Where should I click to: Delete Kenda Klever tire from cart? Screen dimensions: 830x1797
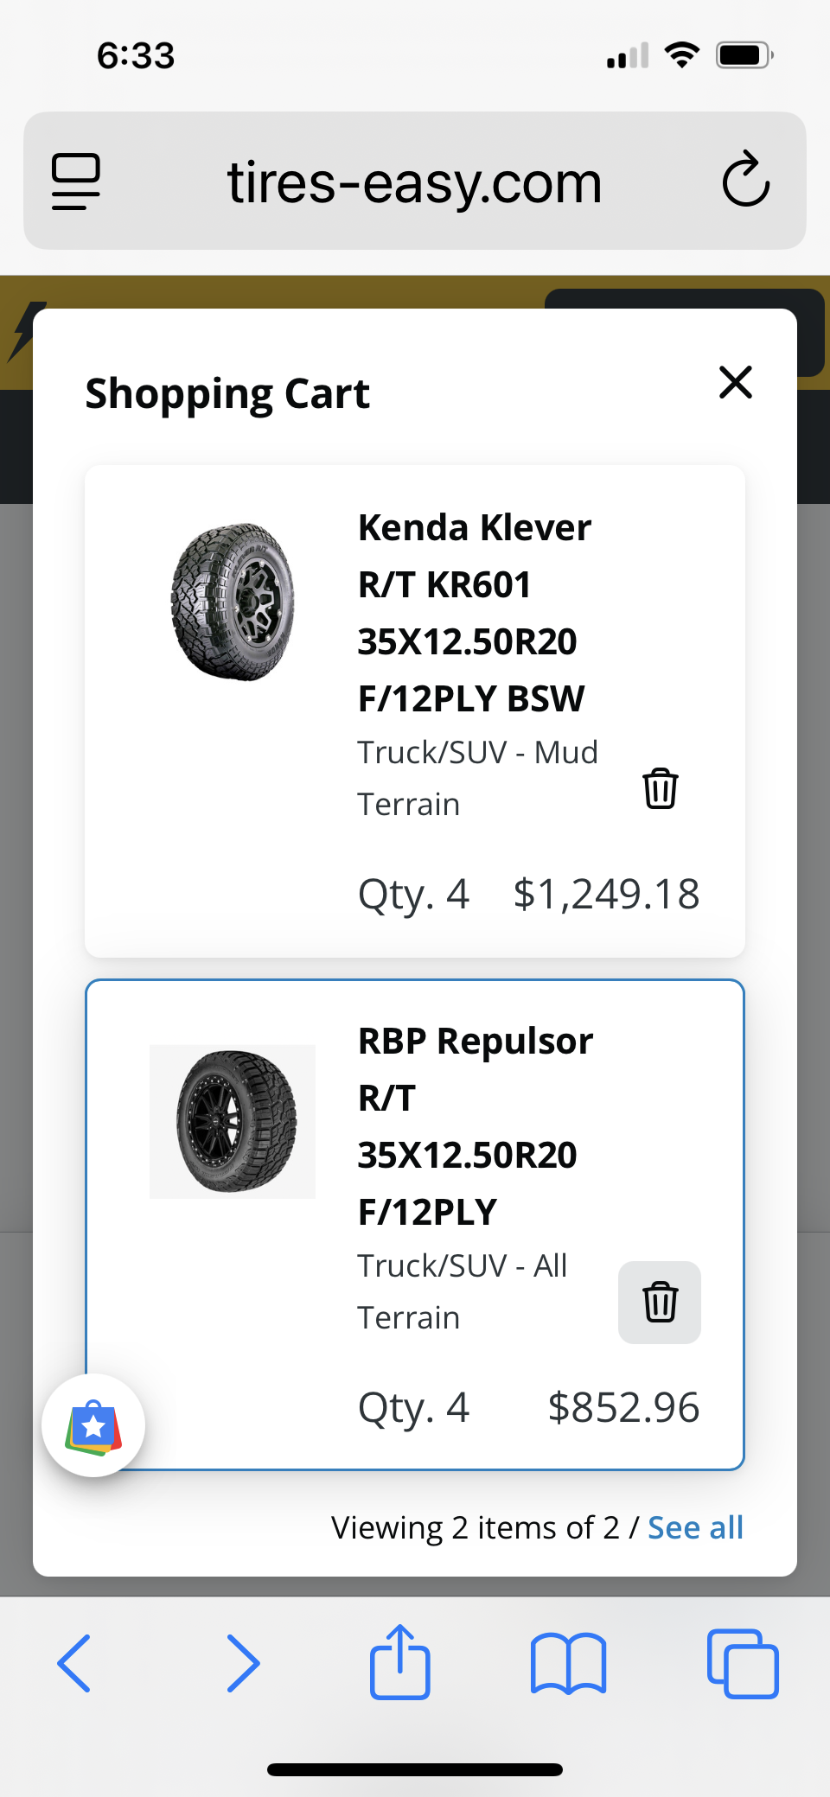pos(661,788)
